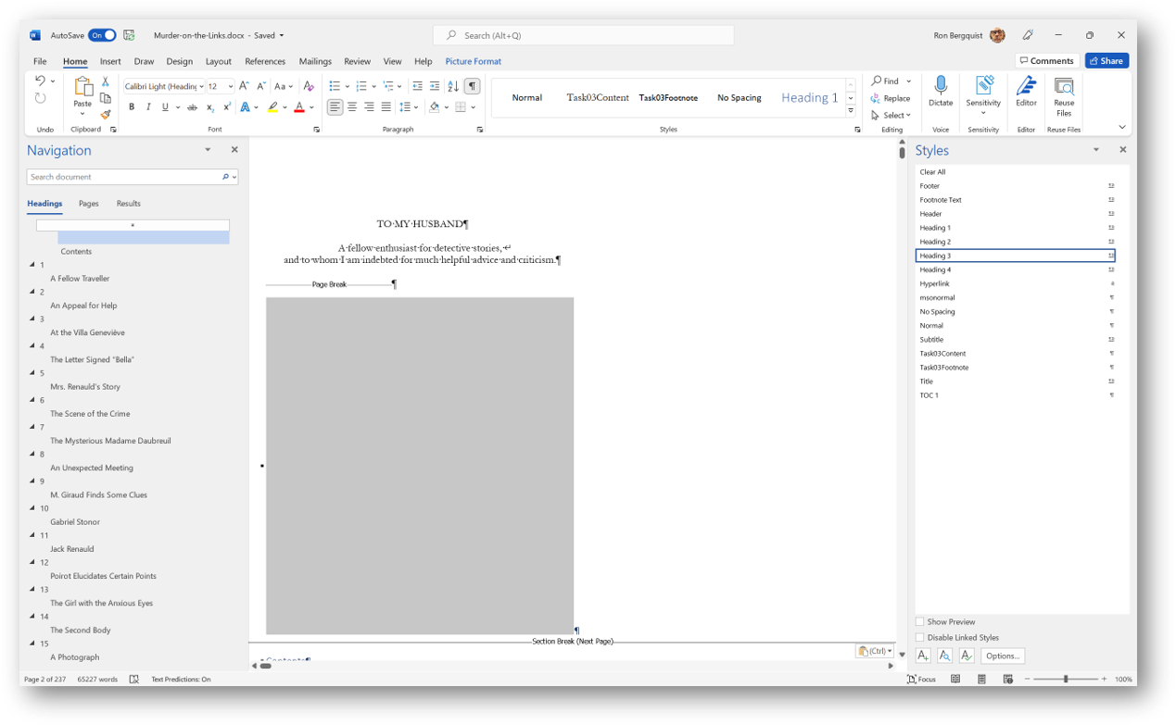Open the Editor tool in ribbon
Screen dimensions: 1176x725
click(x=1026, y=87)
